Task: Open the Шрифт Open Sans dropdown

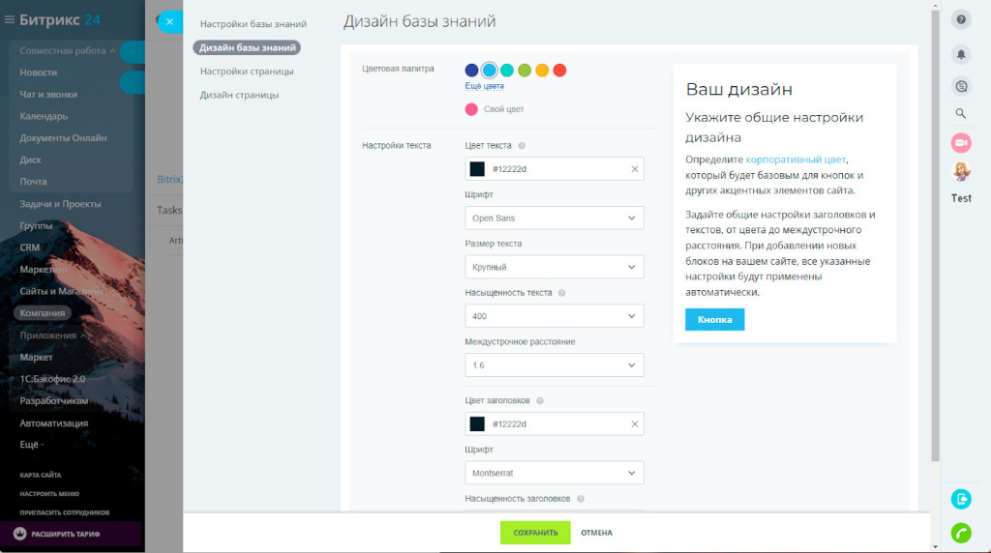Action: coord(554,218)
